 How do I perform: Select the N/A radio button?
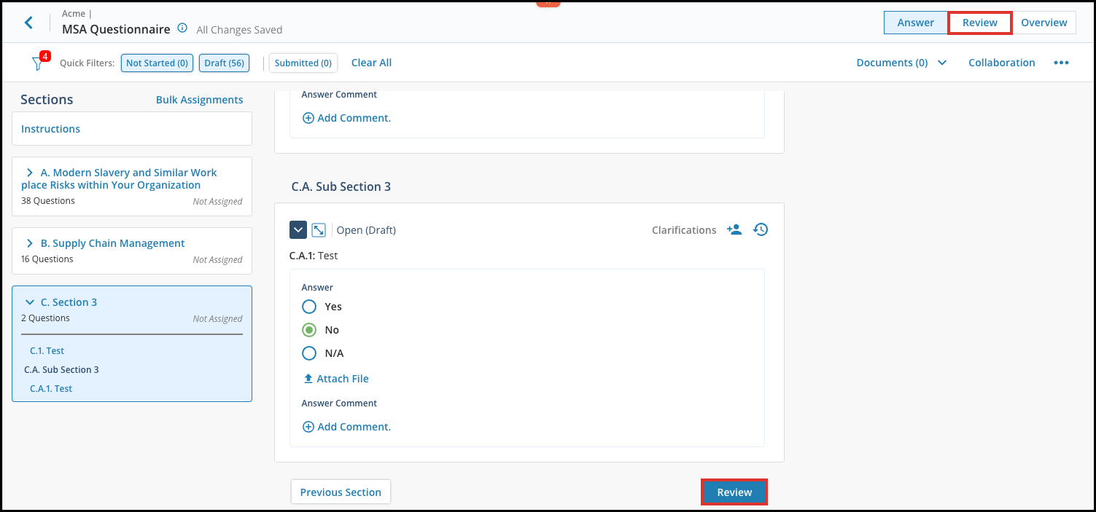pyautogui.click(x=309, y=353)
